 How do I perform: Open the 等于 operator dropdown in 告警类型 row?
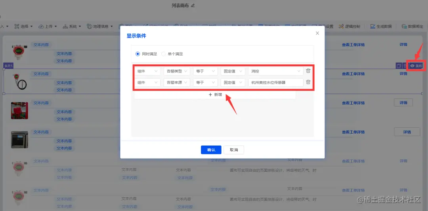[205, 71]
